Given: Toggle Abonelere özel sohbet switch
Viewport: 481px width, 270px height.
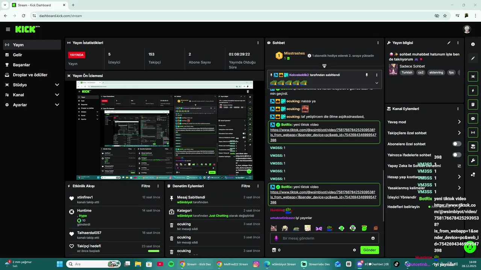Looking at the screenshot, I should pos(457,144).
